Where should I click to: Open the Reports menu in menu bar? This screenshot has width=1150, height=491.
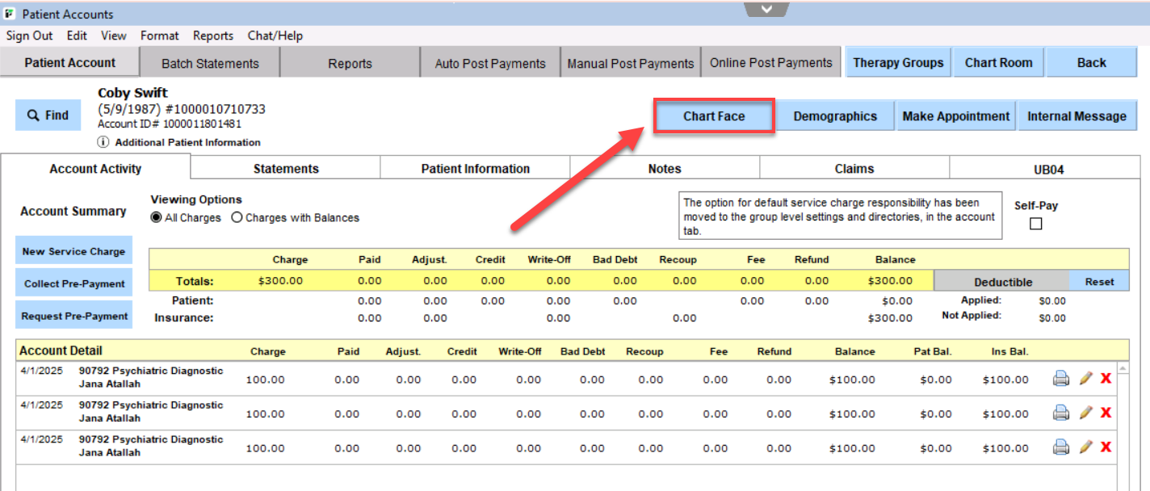pyautogui.click(x=213, y=36)
